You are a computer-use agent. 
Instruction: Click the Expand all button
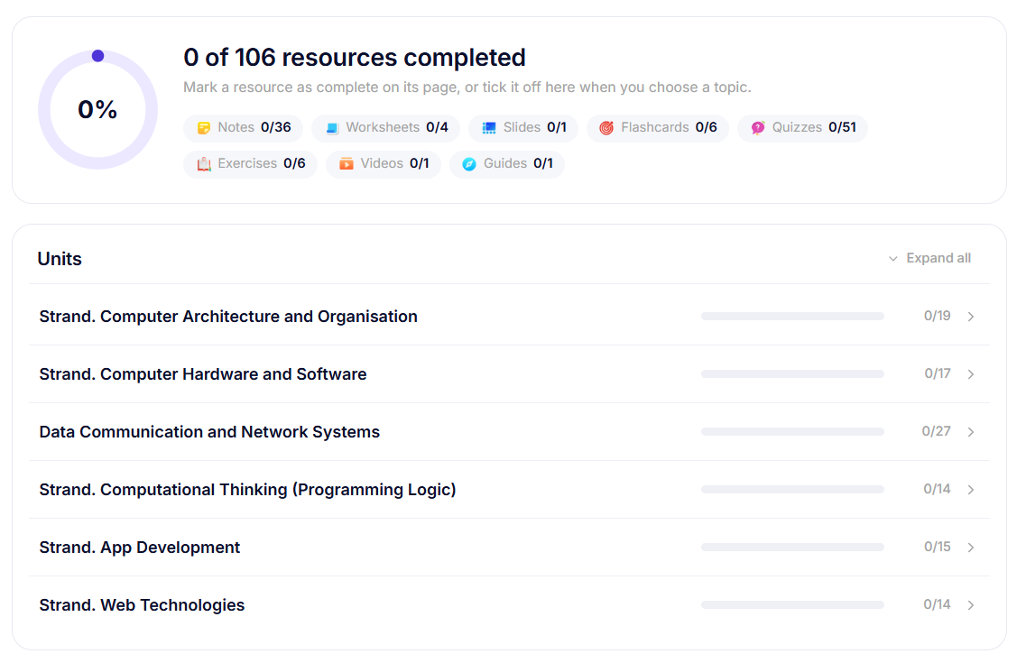pos(930,258)
